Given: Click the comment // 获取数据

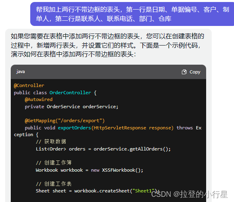Looking at the screenshot, I should [x=51, y=141].
